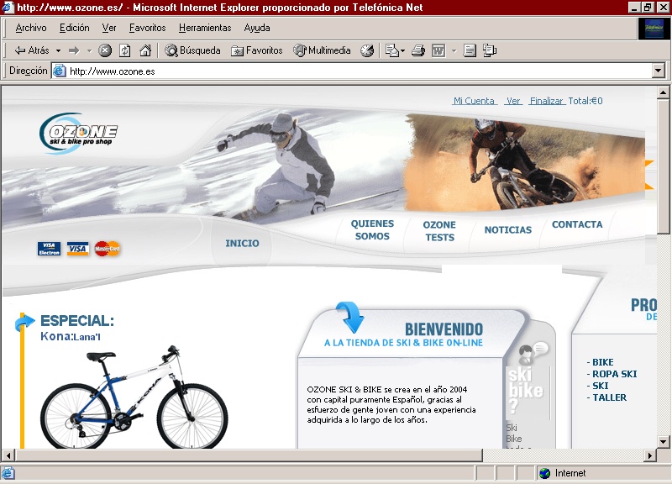Click the Visa card icon
672x484 pixels.
77,249
